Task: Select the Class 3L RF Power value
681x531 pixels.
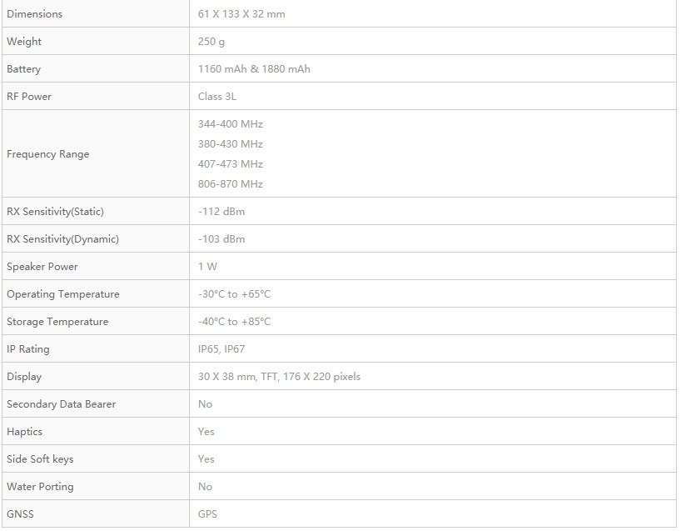Action: point(217,96)
